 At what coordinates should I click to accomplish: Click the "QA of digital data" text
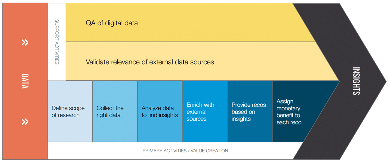point(112,23)
